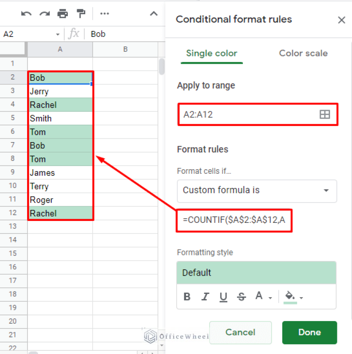Viewport: 352px width, 354px height.
Task: Toggle Underline in Formatting style
Action: pyautogui.click(x=223, y=297)
